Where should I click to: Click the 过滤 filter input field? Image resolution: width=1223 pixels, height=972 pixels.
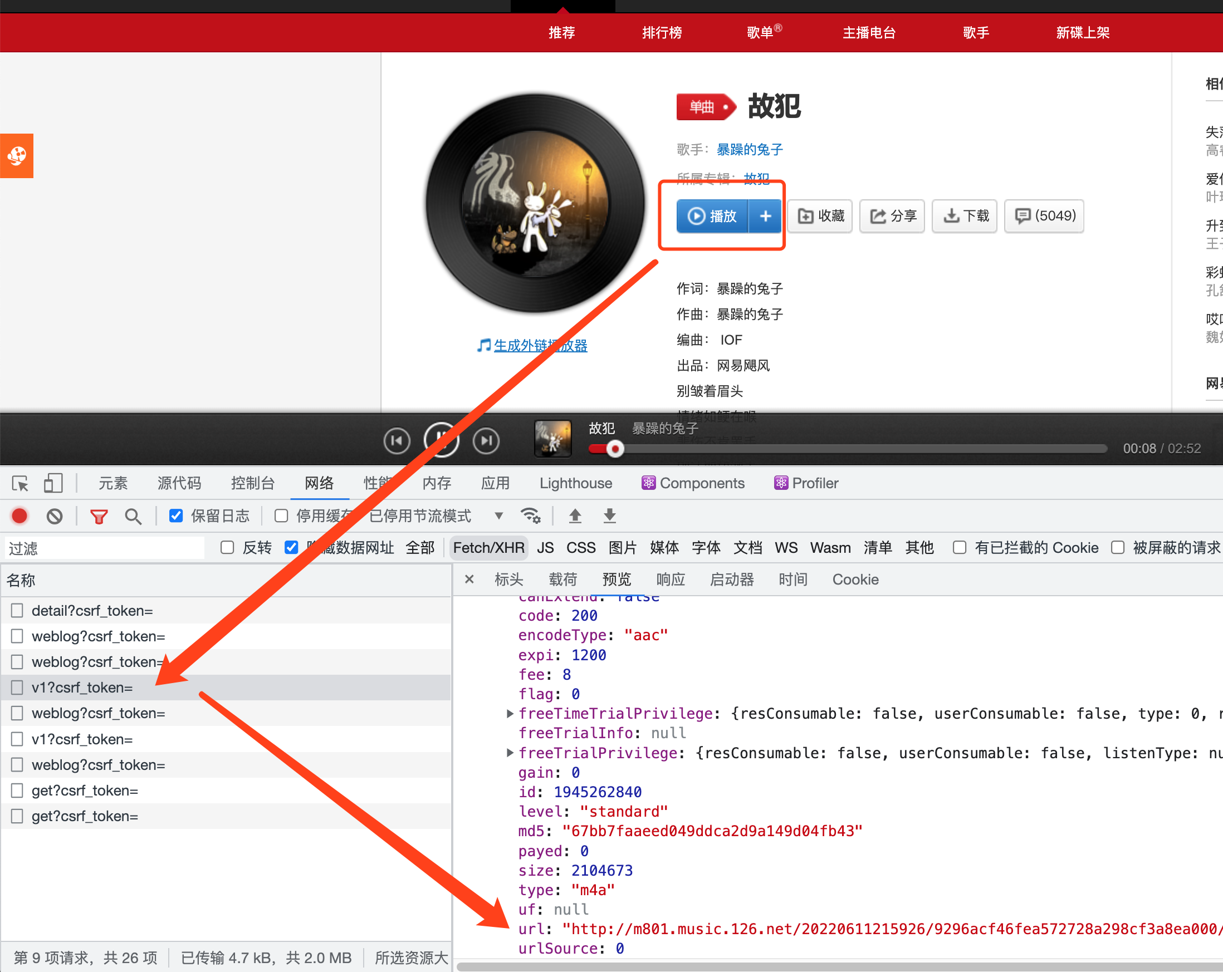[105, 548]
